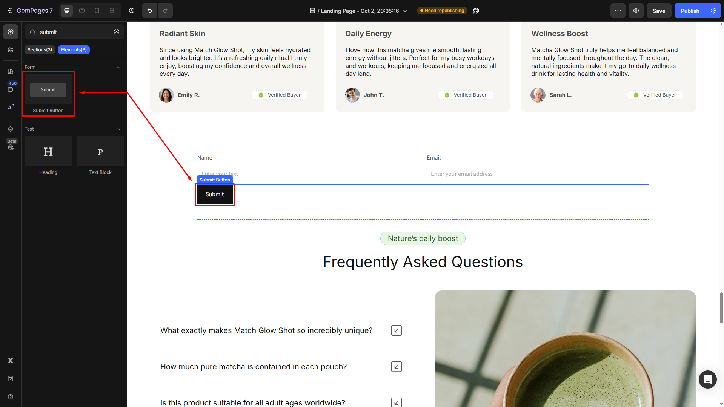The width and height of the screenshot is (724, 407).
Task: Select the Sections(3) tab
Action: coord(40,50)
